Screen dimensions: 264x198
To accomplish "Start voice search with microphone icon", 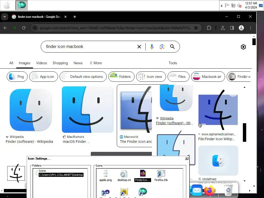I will [x=152, y=47].
